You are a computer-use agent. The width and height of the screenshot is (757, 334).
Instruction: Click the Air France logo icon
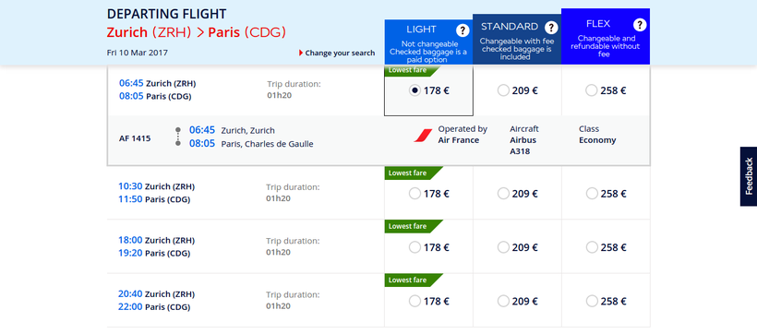coord(423,136)
